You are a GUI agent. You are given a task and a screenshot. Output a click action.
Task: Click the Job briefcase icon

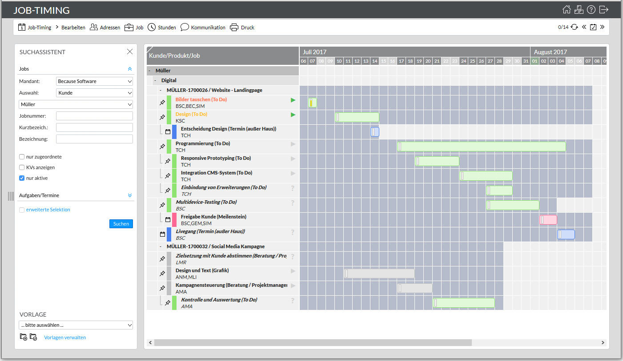pos(128,27)
